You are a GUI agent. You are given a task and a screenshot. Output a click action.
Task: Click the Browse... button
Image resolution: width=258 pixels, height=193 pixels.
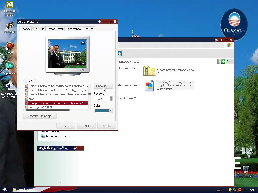coord(103,86)
